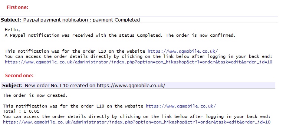
Task: Click the New order No. L10 subject line
Action: point(95,85)
